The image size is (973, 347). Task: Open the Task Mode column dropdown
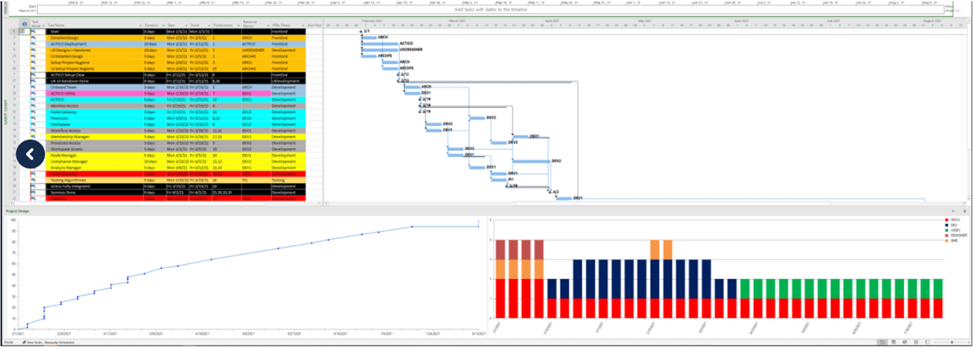click(x=43, y=25)
